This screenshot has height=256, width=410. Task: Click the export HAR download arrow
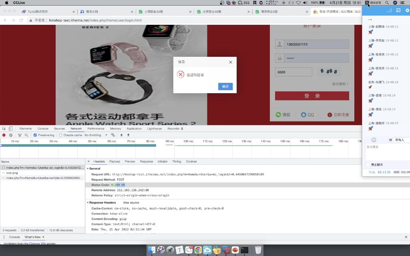(x=129, y=135)
